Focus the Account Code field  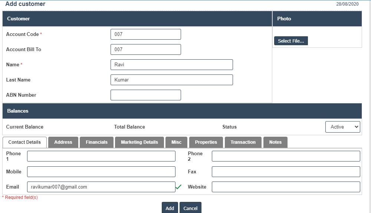click(x=145, y=34)
